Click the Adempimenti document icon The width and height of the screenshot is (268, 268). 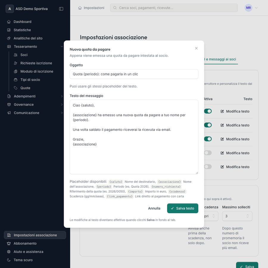click(x=9, y=96)
